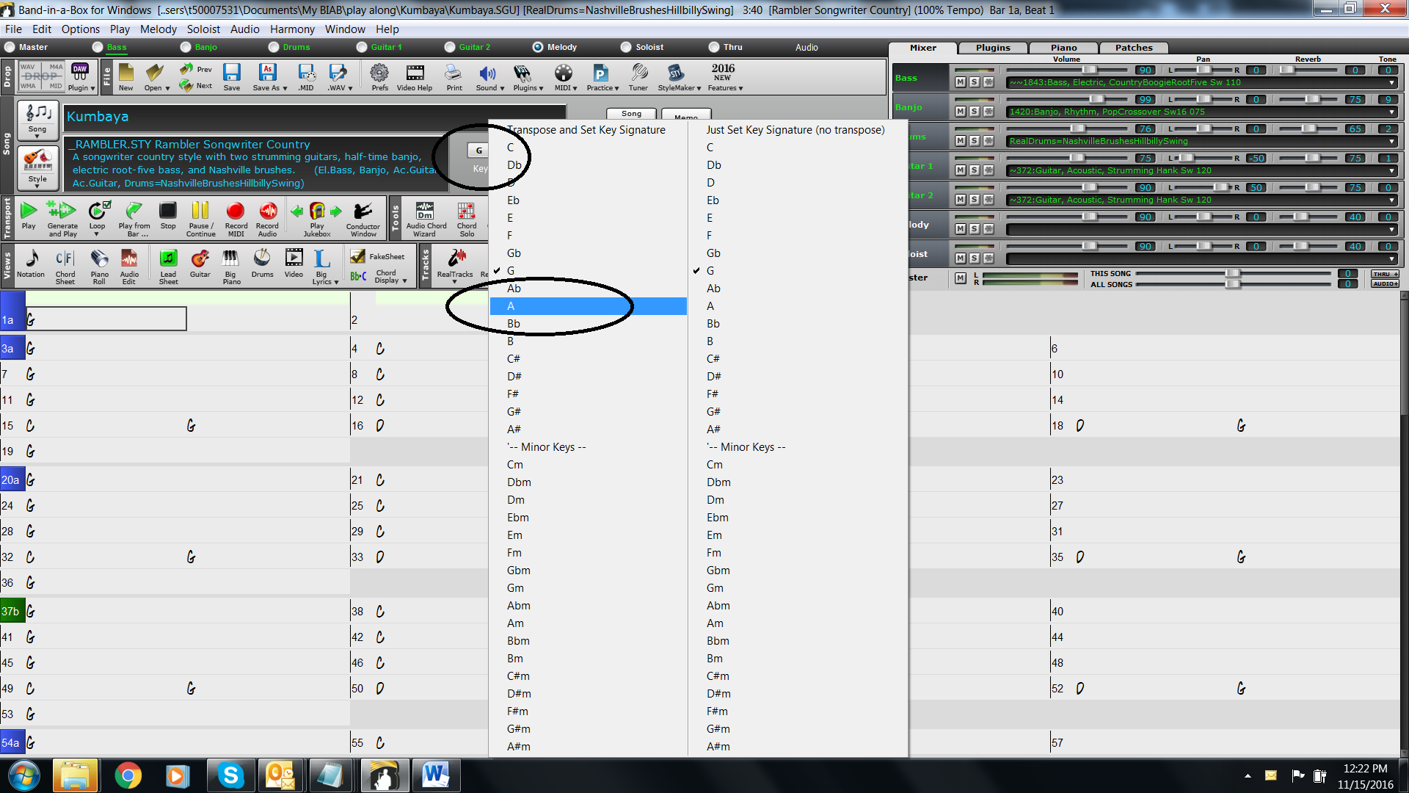Screen dimensions: 1409x793
Task: Click the Song tab above key menu
Action: point(631,114)
